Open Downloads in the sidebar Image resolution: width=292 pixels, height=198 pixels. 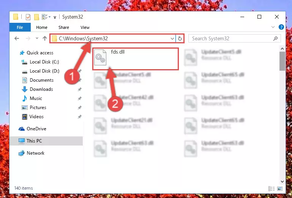point(38,89)
